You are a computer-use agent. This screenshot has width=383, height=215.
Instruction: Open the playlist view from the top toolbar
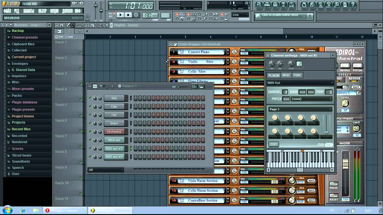coord(259,5)
